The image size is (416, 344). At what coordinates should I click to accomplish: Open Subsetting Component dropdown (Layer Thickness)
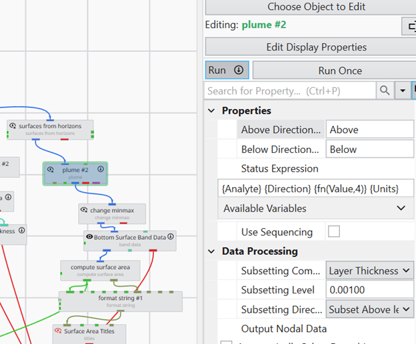370,271
